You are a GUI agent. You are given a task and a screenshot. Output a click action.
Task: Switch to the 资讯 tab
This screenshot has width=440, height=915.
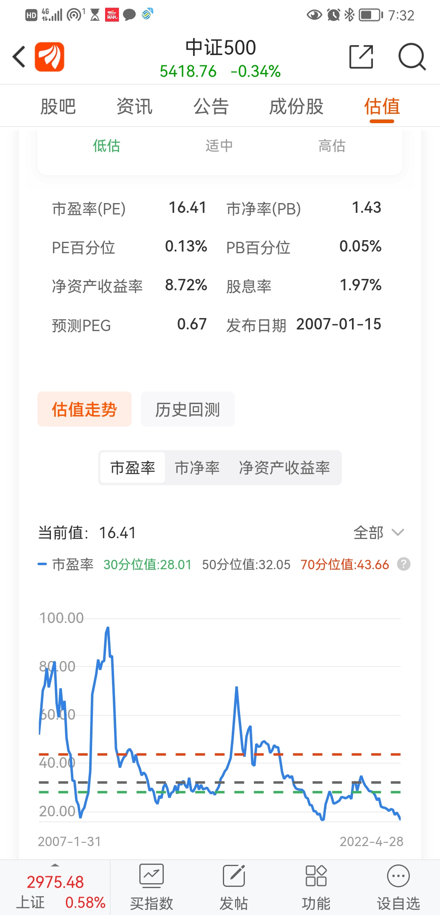pyautogui.click(x=134, y=106)
